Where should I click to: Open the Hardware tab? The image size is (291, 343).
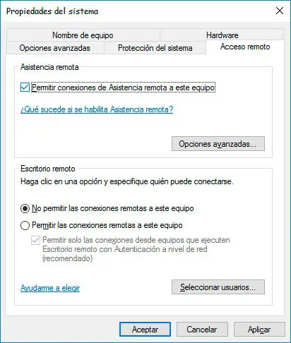pos(222,35)
